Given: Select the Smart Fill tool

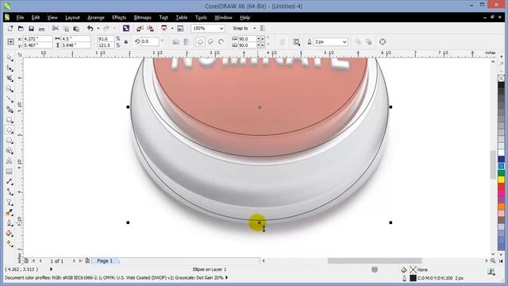Looking at the screenshot, I should pyautogui.click(x=10, y=110).
